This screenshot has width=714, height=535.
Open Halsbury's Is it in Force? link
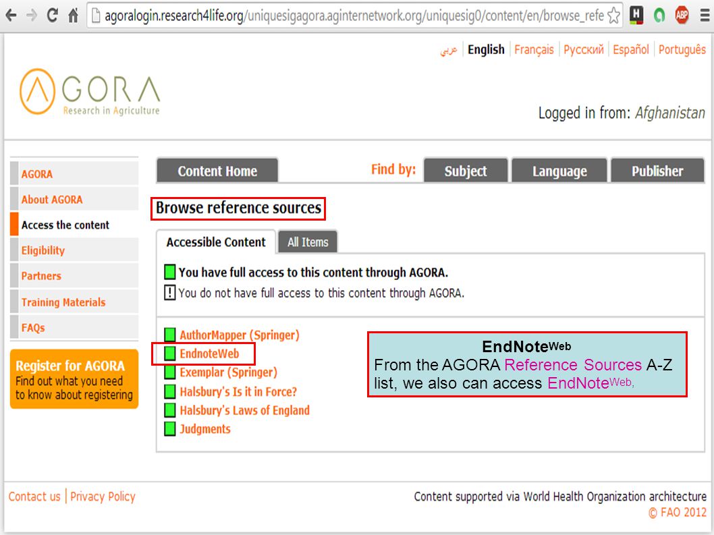coord(238,391)
